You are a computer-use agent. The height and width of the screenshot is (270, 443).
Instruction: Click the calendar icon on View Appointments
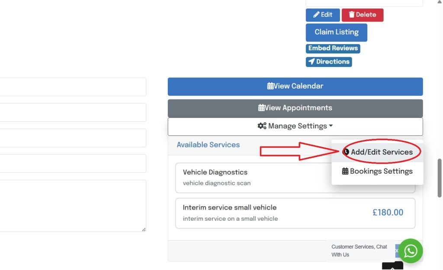(x=261, y=108)
